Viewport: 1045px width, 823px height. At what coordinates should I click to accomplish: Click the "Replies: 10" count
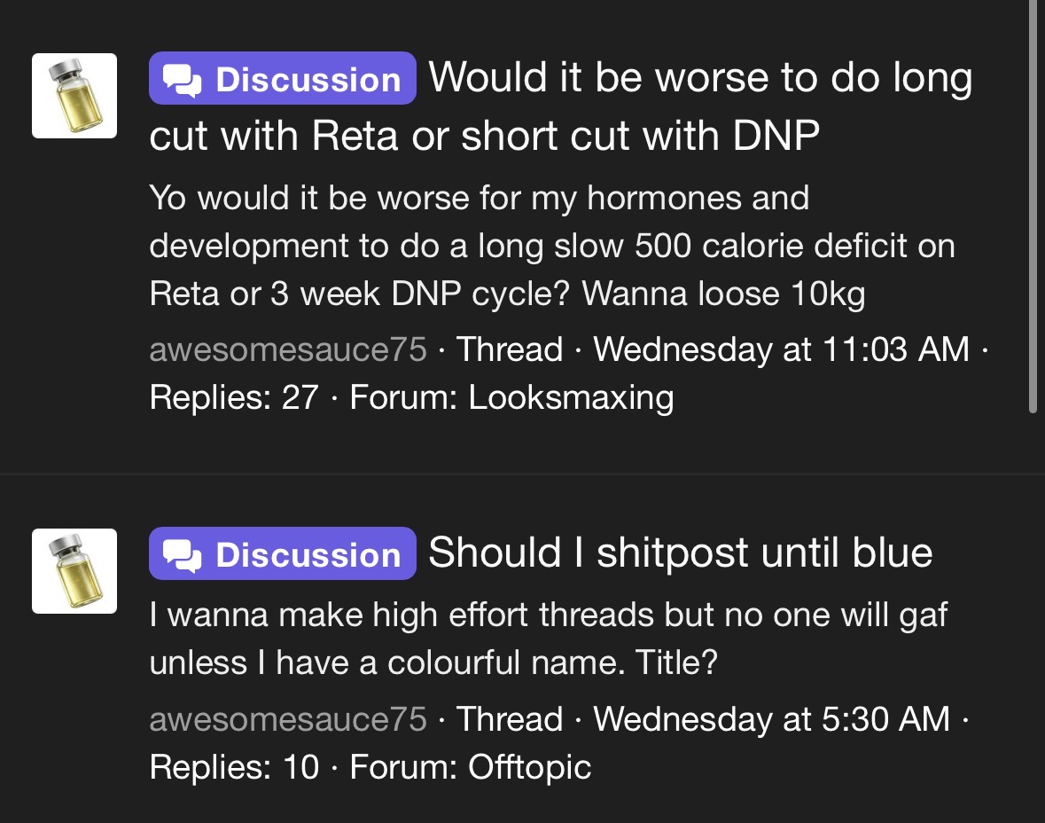(234, 766)
